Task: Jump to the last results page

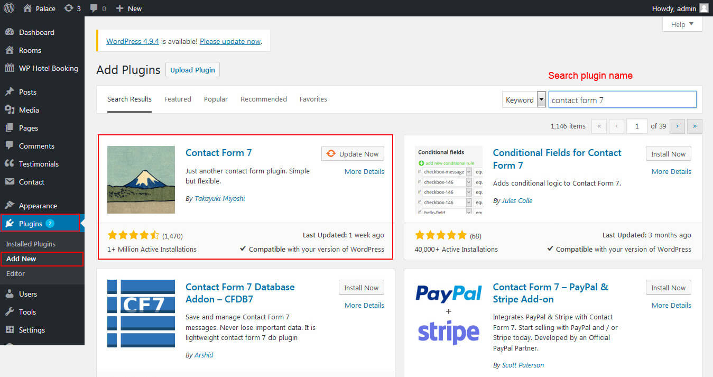Action: (695, 126)
